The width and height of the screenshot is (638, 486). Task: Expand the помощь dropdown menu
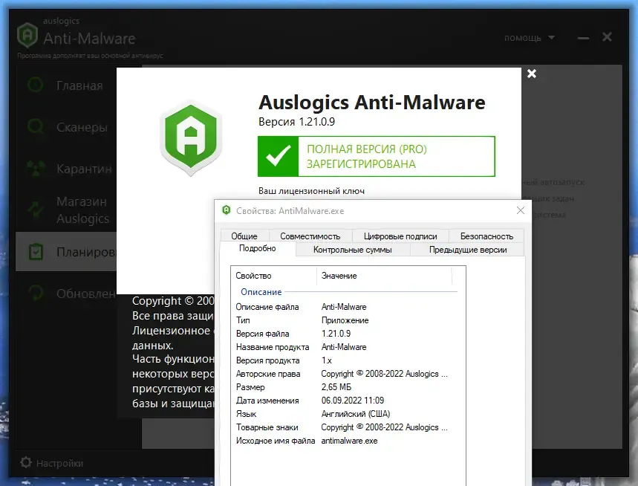pos(530,38)
